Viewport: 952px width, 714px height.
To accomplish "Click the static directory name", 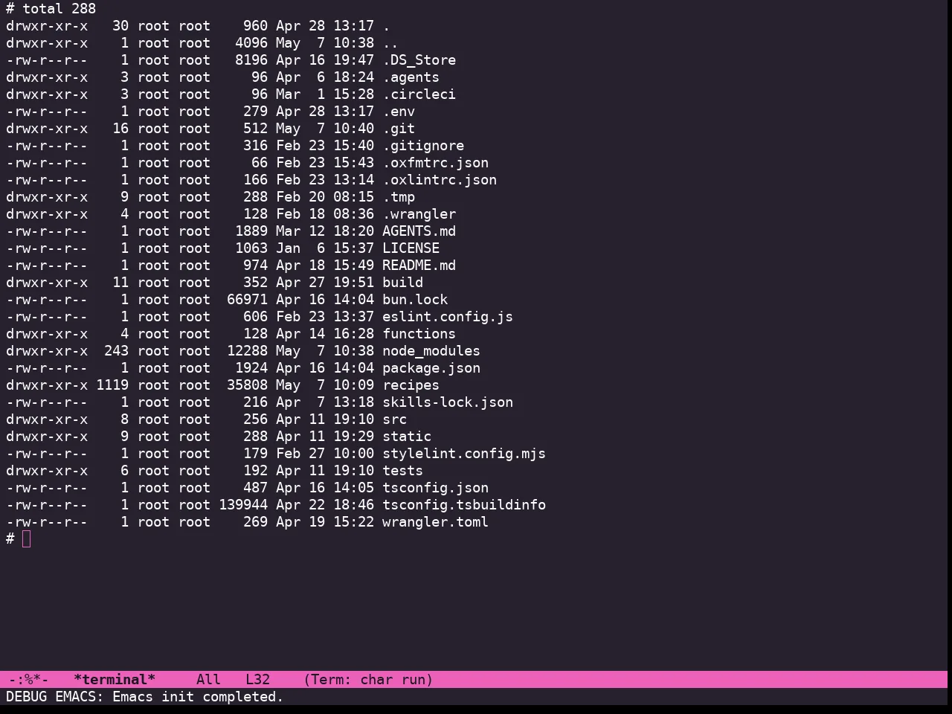I will tap(407, 437).
